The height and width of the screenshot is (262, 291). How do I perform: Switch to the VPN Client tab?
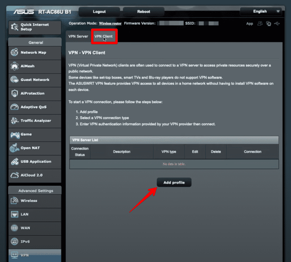point(104,36)
